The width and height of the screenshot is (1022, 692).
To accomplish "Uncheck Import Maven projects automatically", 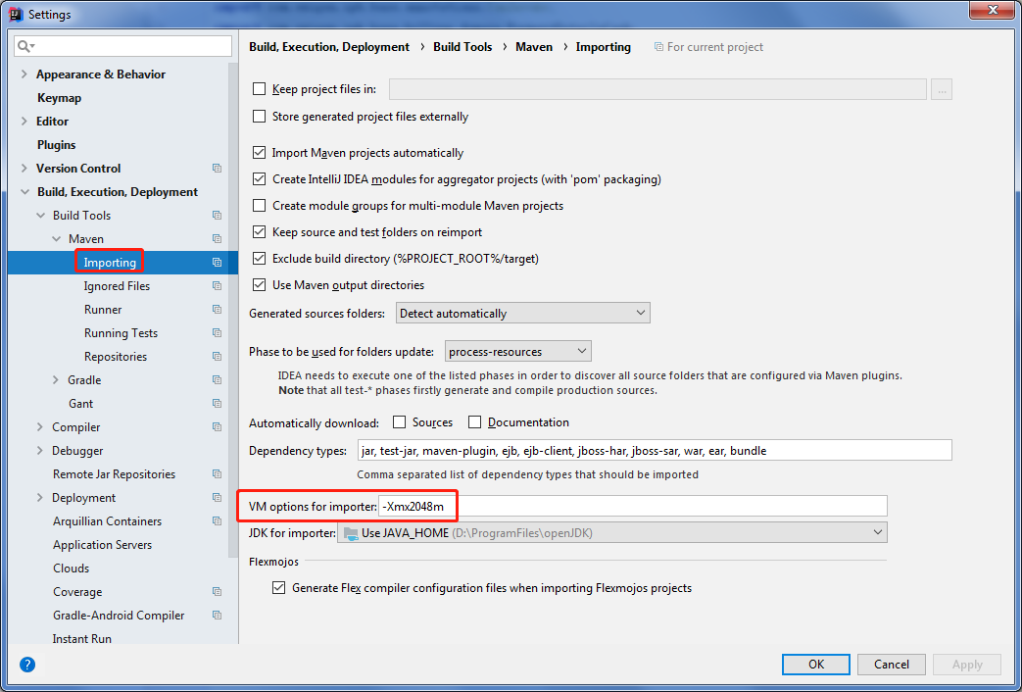I will (x=260, y=153).
